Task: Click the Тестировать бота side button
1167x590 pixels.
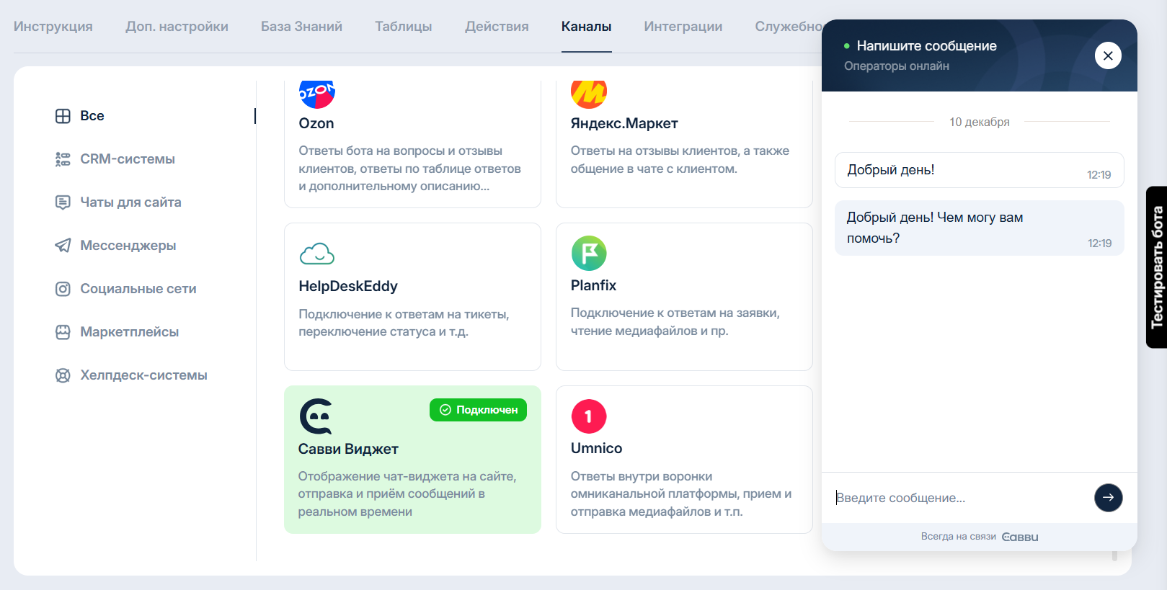Action: point(1156,267)
